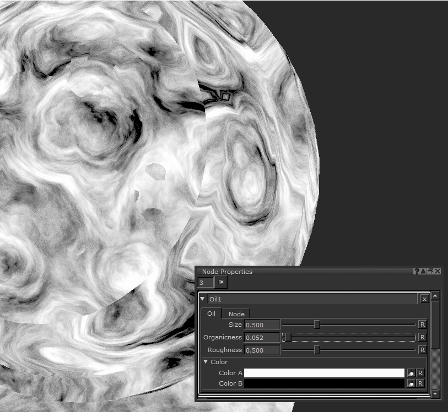
Task: Reset Roughness using its R icon
Action: coord(422,350)
